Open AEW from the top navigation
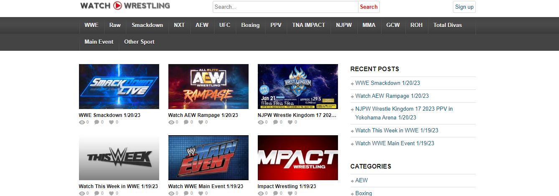The image size is (559, 196). click(202, 25)
